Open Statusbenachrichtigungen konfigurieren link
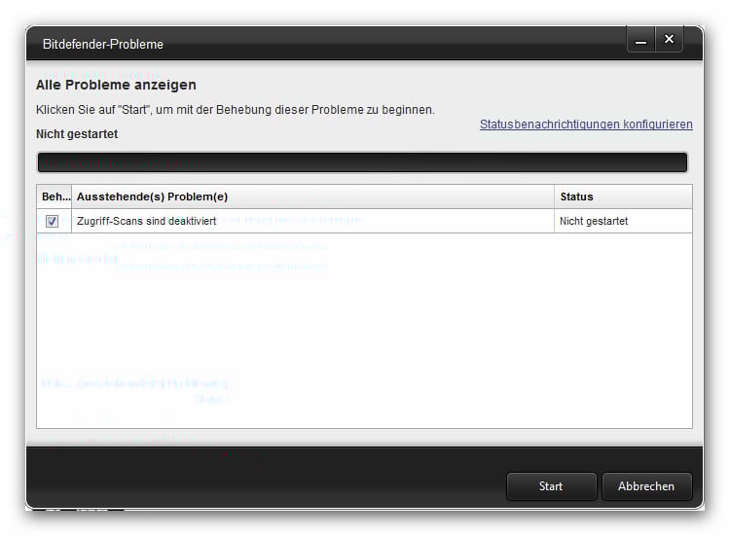Viewport: 730px width, 536px height. click(x=586, y=125)
